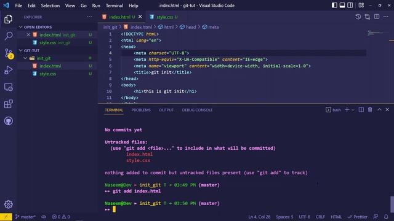
Task: Select index.html in the GIT-TUT tree
Action: click(57, 66)
